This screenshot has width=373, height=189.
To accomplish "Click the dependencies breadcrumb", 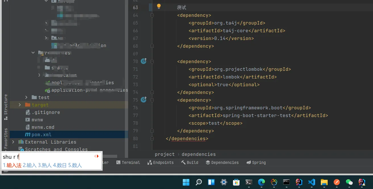I will [198, 154].
